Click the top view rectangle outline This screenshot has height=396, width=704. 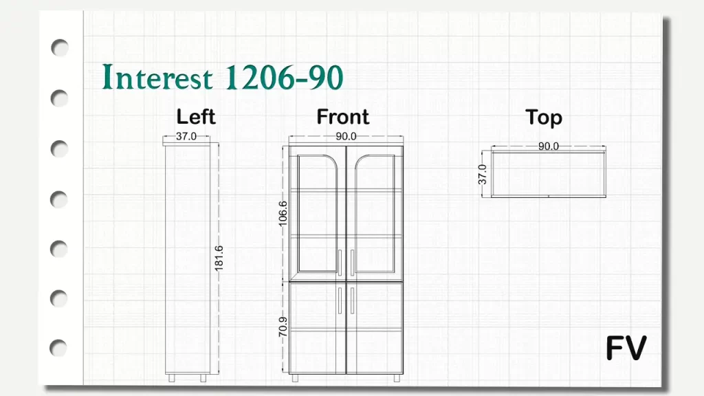click(549, 195)
